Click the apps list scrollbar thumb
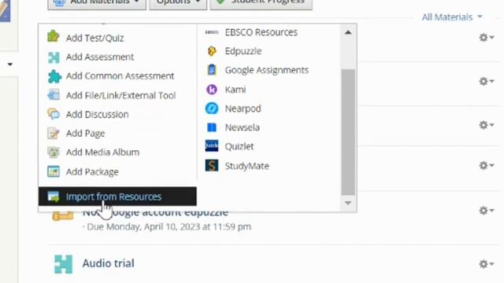504x283 pixels. pyautogui.click(x=348, y=132)
